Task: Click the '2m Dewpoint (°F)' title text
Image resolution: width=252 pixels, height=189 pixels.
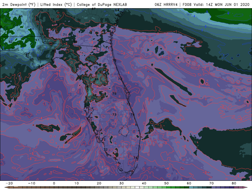Action: click(19, 4)
